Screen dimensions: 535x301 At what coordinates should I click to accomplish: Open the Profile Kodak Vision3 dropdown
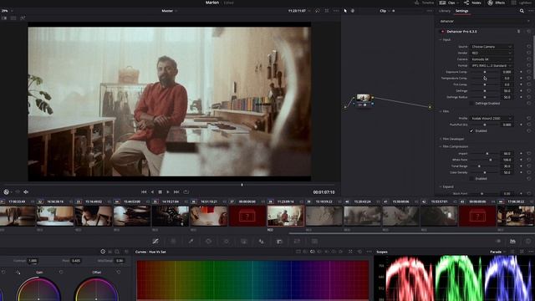point(492,118)
